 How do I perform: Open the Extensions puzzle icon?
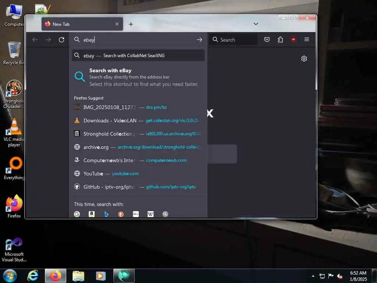280,39
